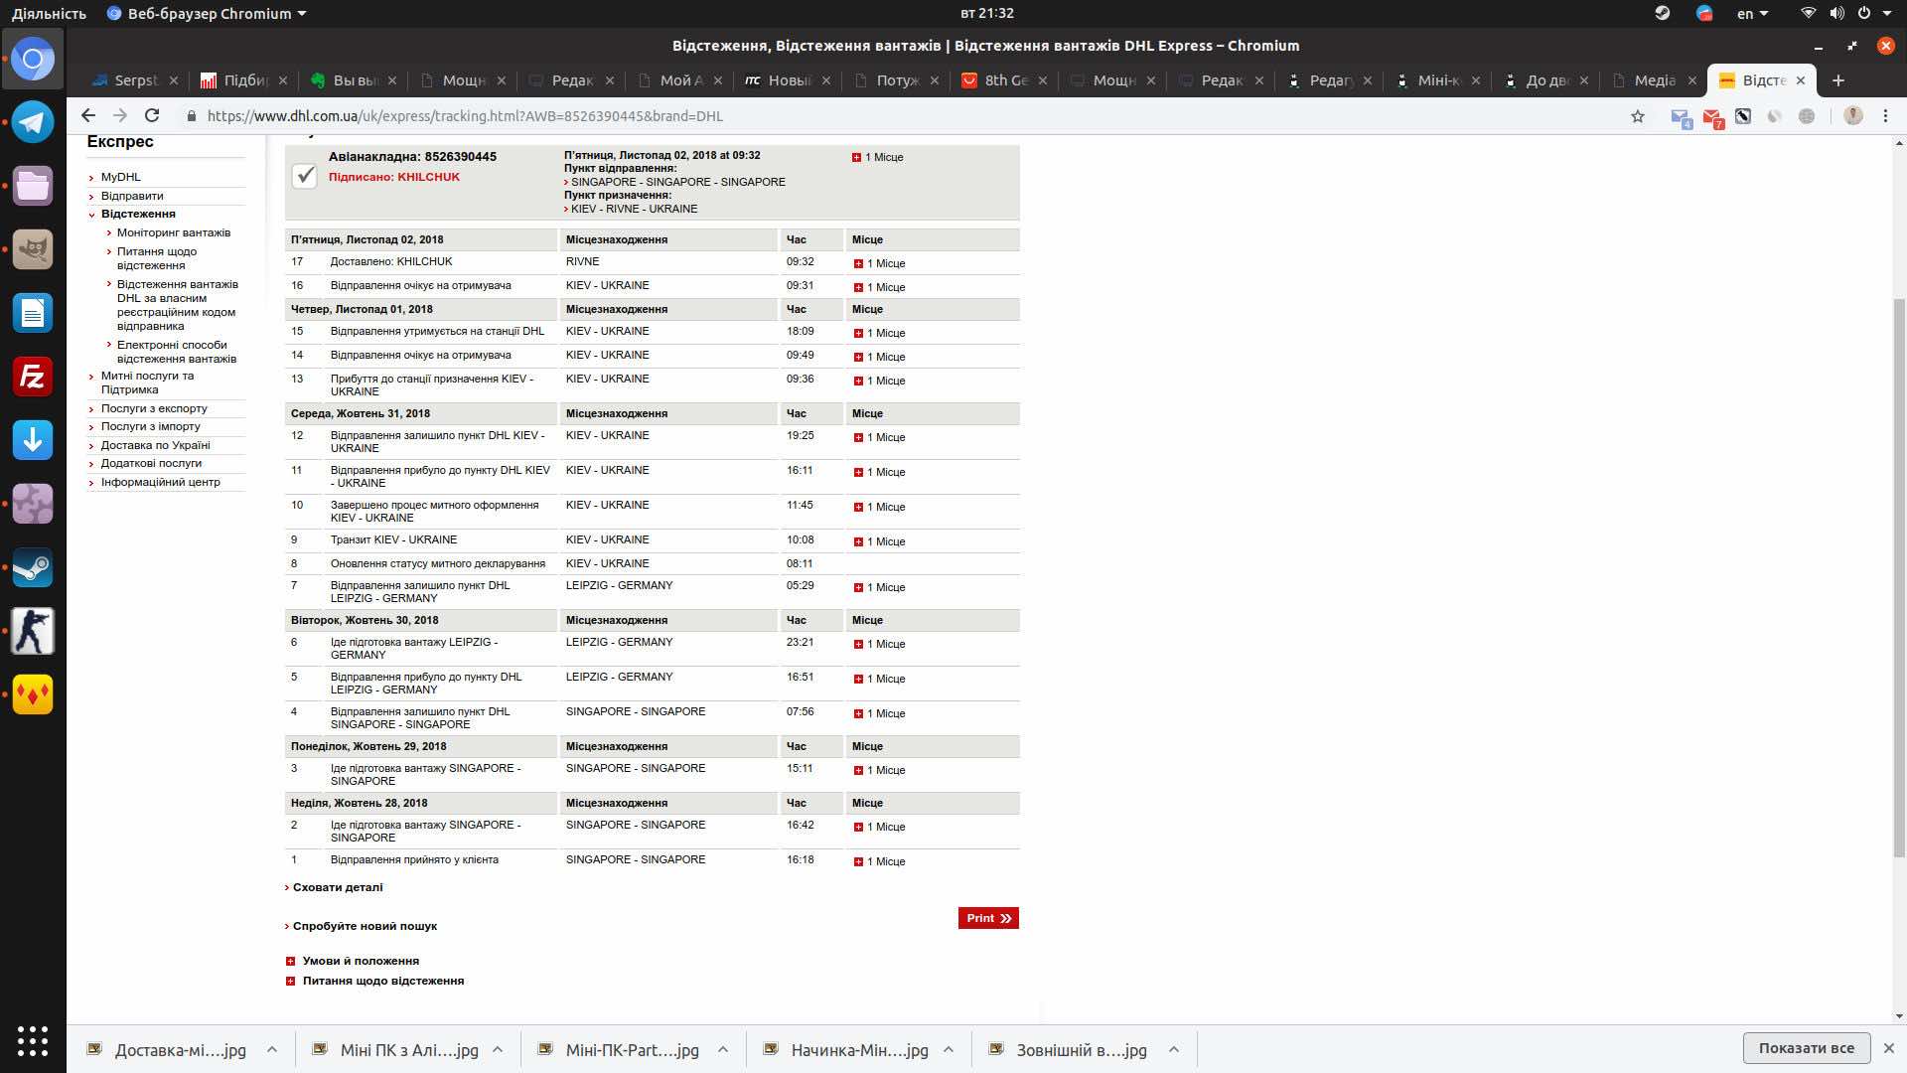Screen dimensions: 1907x1073
Task: Open keyboard layout en menu
Action: [1752, 13]
